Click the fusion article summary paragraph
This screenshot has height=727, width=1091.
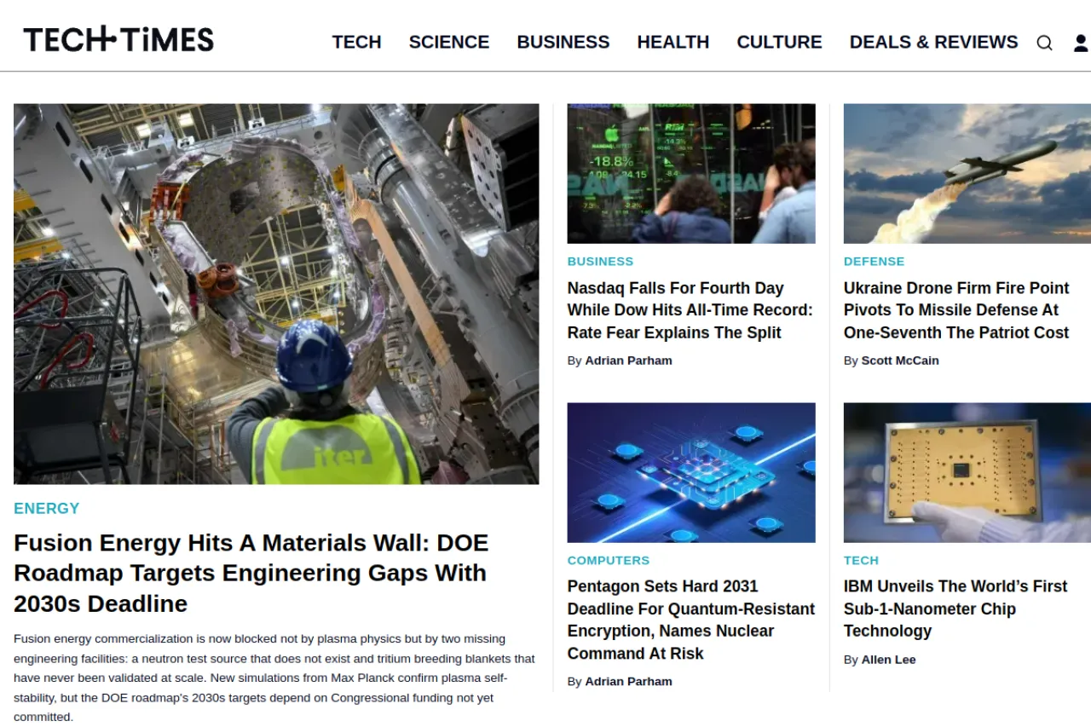tap(274, 678)
